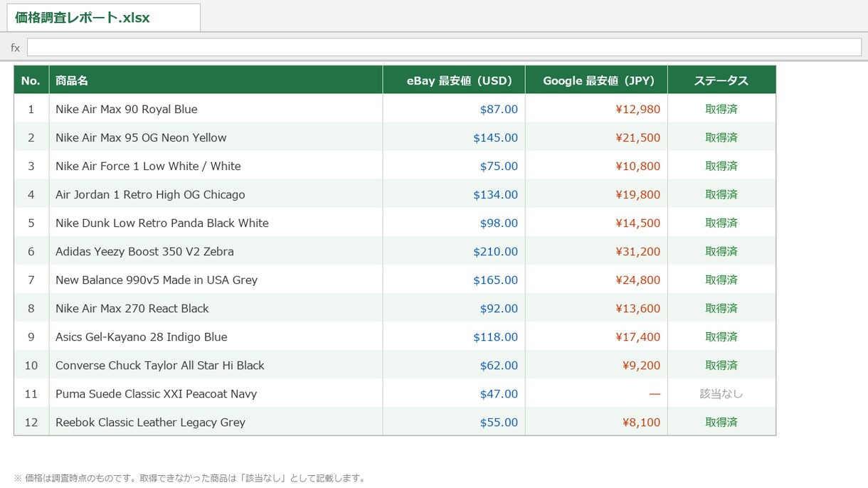Viewport: 868px width, 488px height.
Task: Select the ¥19,800 Google price cell
Action: (596, 194)
